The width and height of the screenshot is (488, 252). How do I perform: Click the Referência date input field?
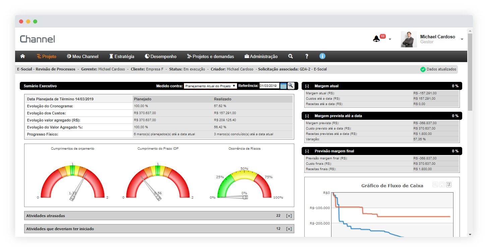(269, 86)
